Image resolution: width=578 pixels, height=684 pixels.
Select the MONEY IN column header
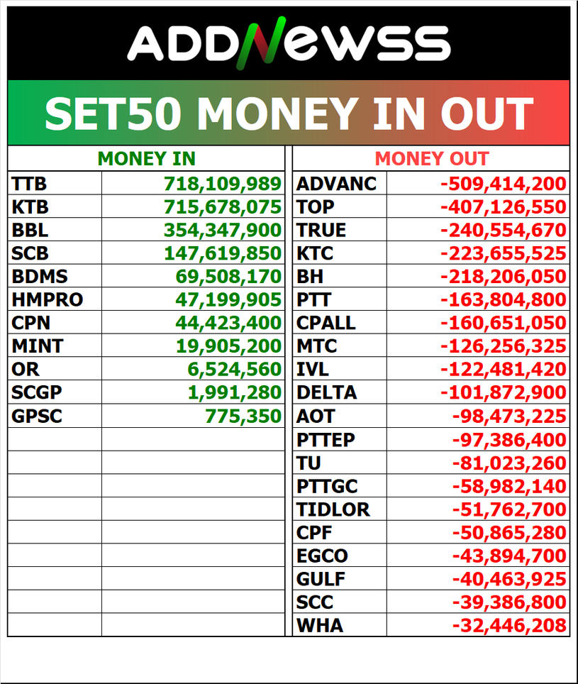click(146, 159)
